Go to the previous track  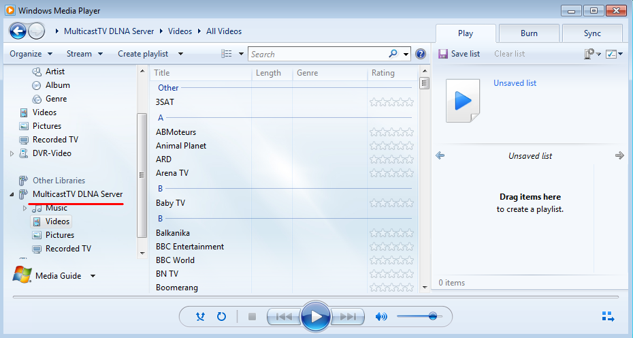tap(284, 317)
